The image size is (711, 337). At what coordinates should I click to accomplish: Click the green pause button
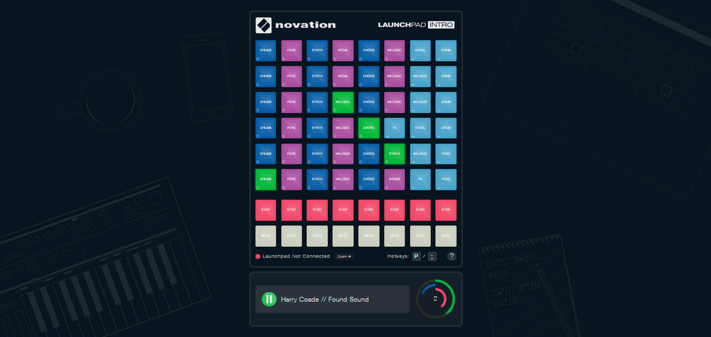269,299
